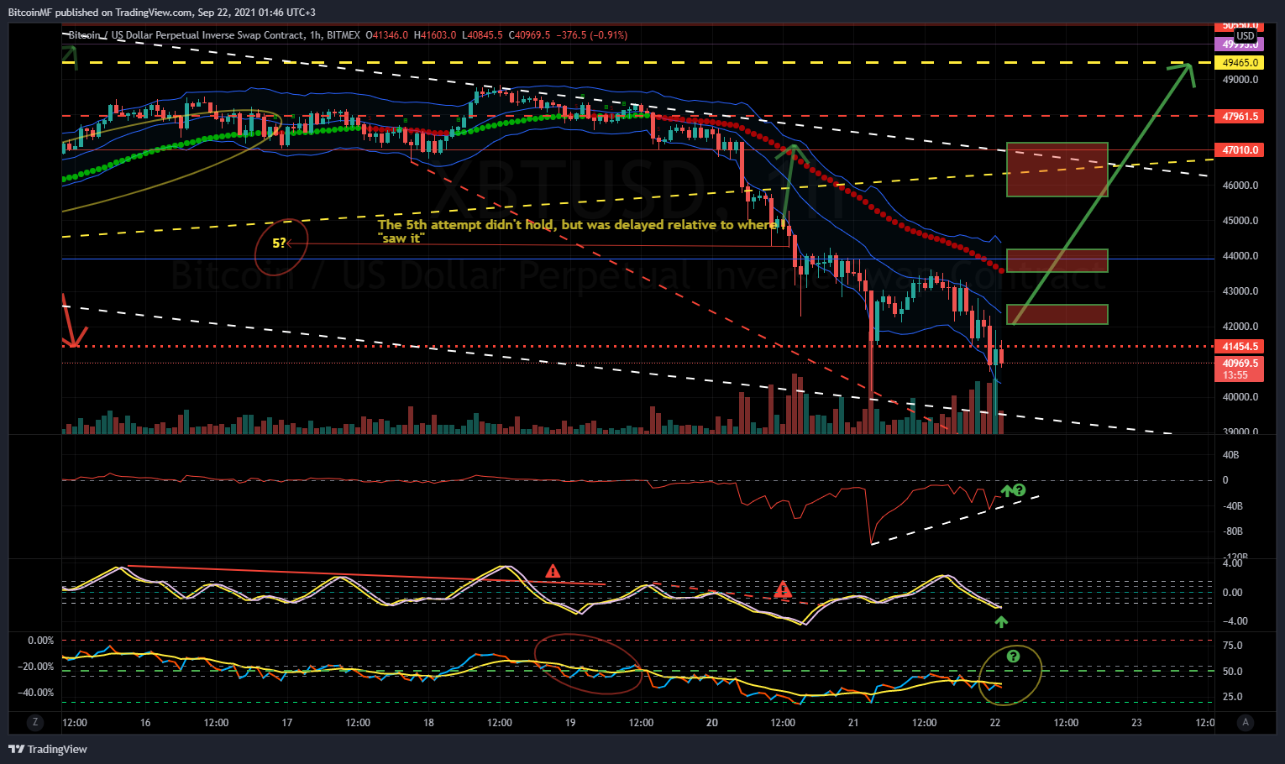
Task: Click the A auto-scale button
Action: pos(1246,722)
